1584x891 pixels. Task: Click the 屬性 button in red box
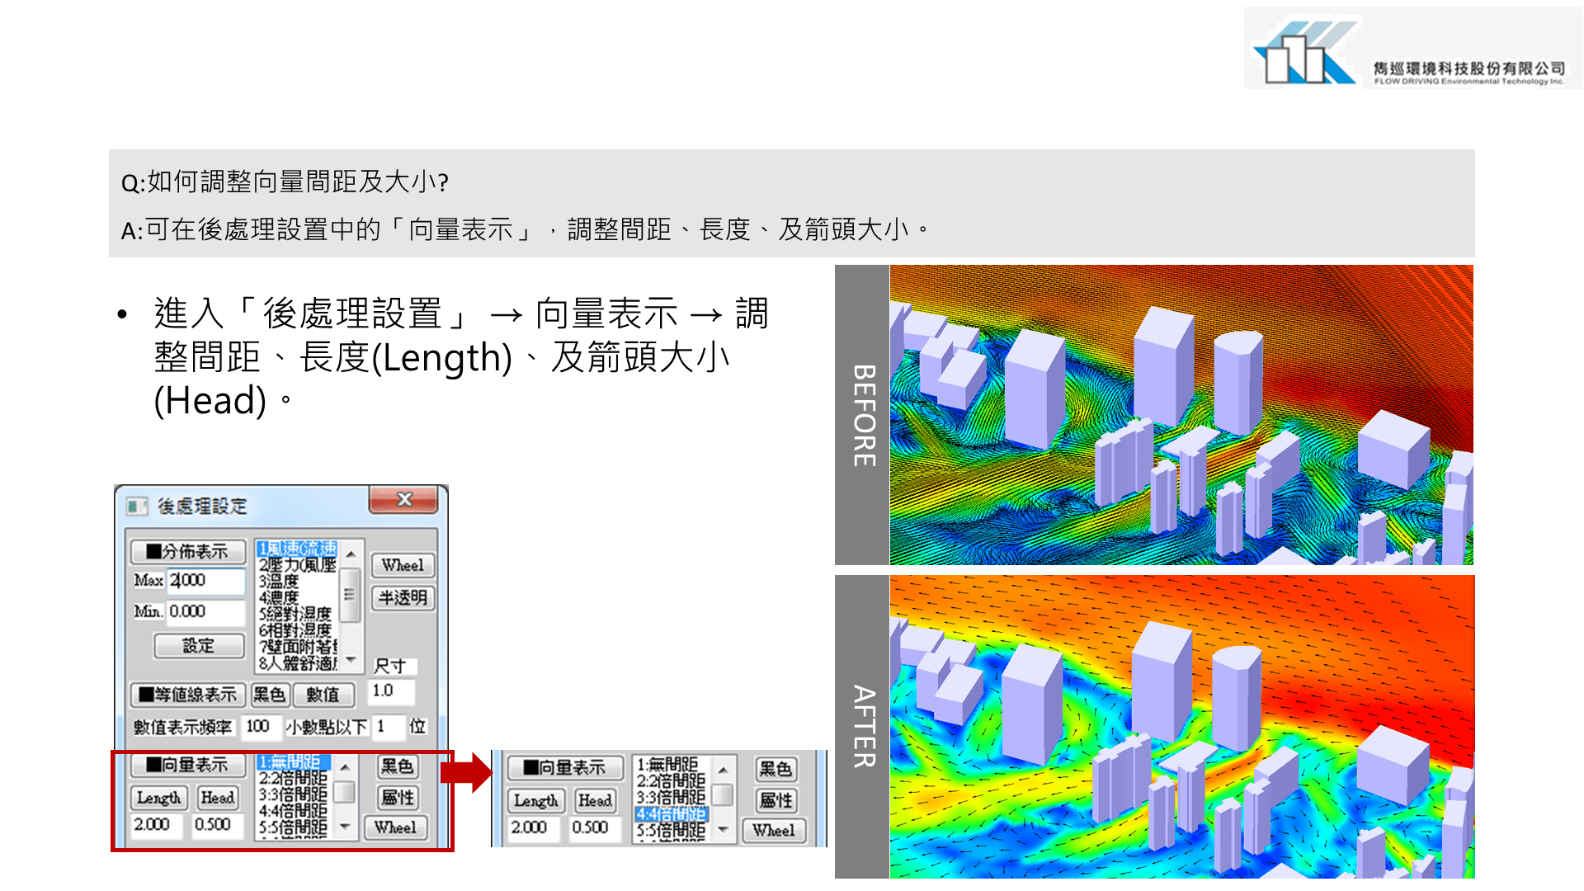398,798
